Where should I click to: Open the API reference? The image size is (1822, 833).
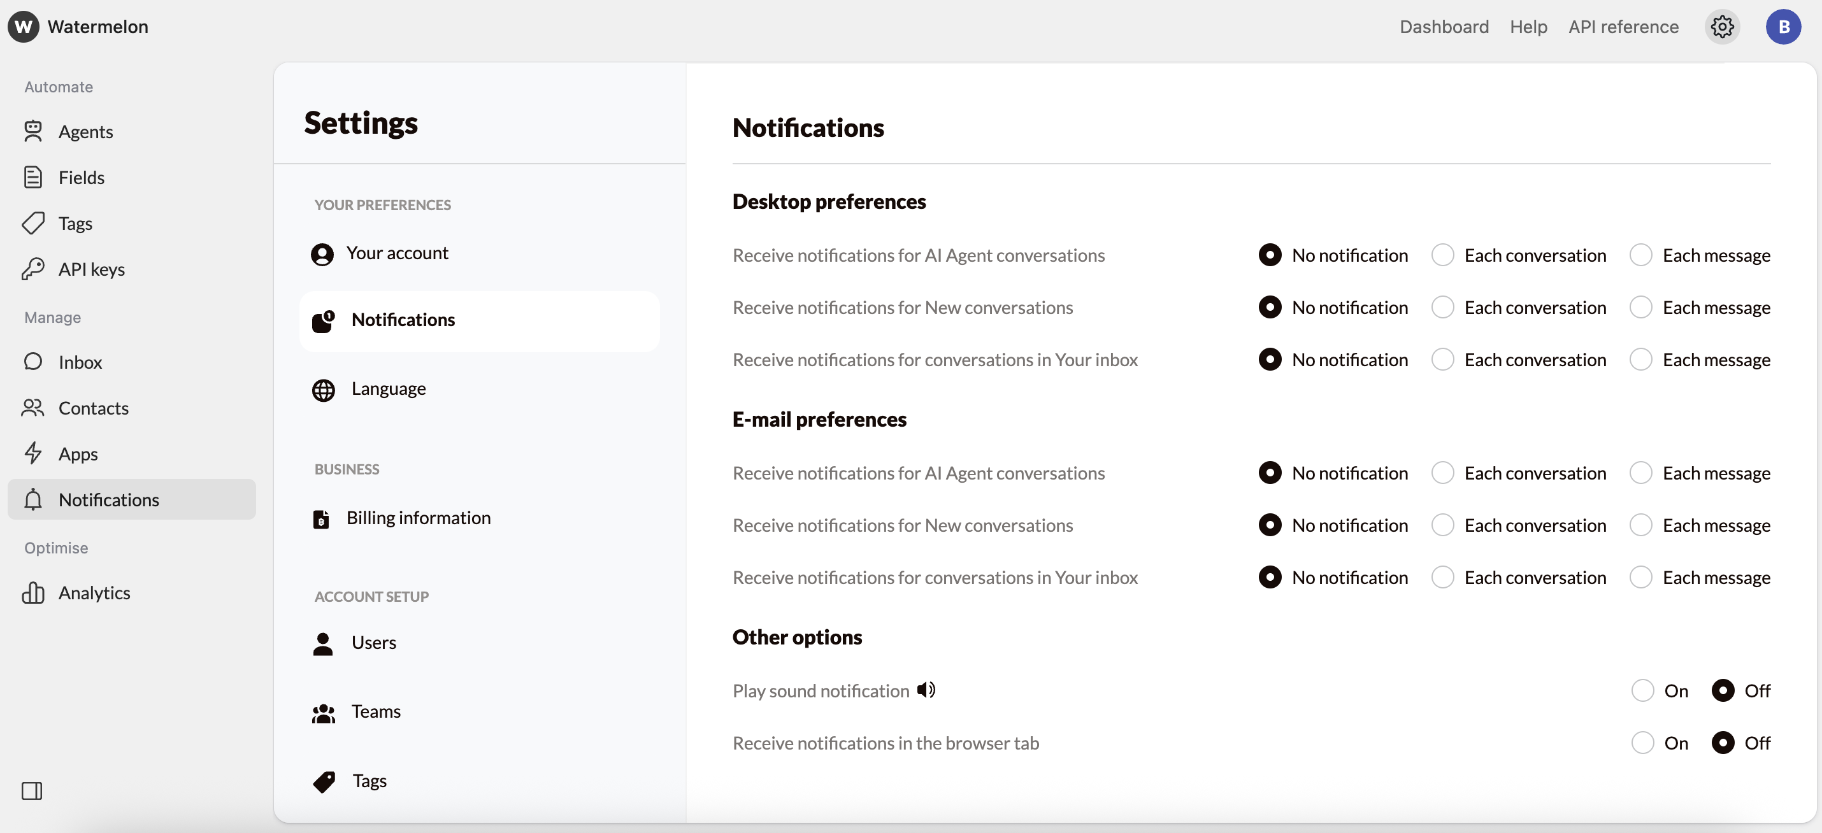tap(1623, 27)
